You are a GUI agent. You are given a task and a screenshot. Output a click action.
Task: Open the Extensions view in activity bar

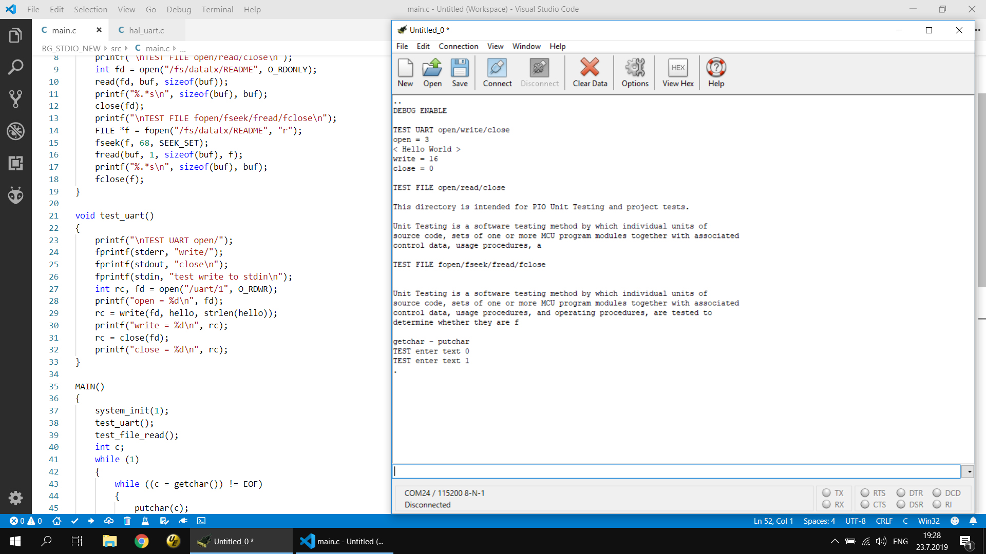point(15,163)
